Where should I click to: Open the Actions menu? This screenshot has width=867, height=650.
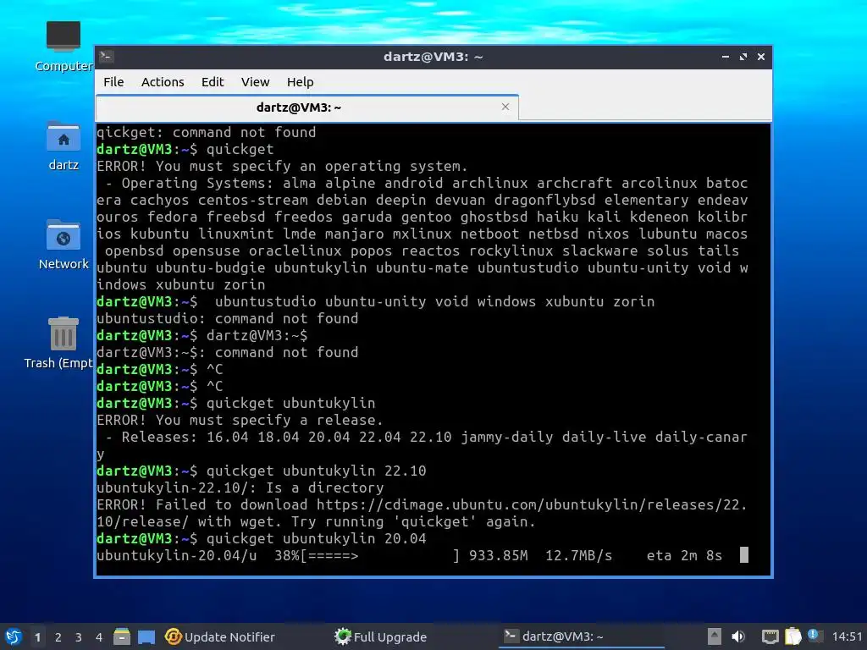[163, 82]
